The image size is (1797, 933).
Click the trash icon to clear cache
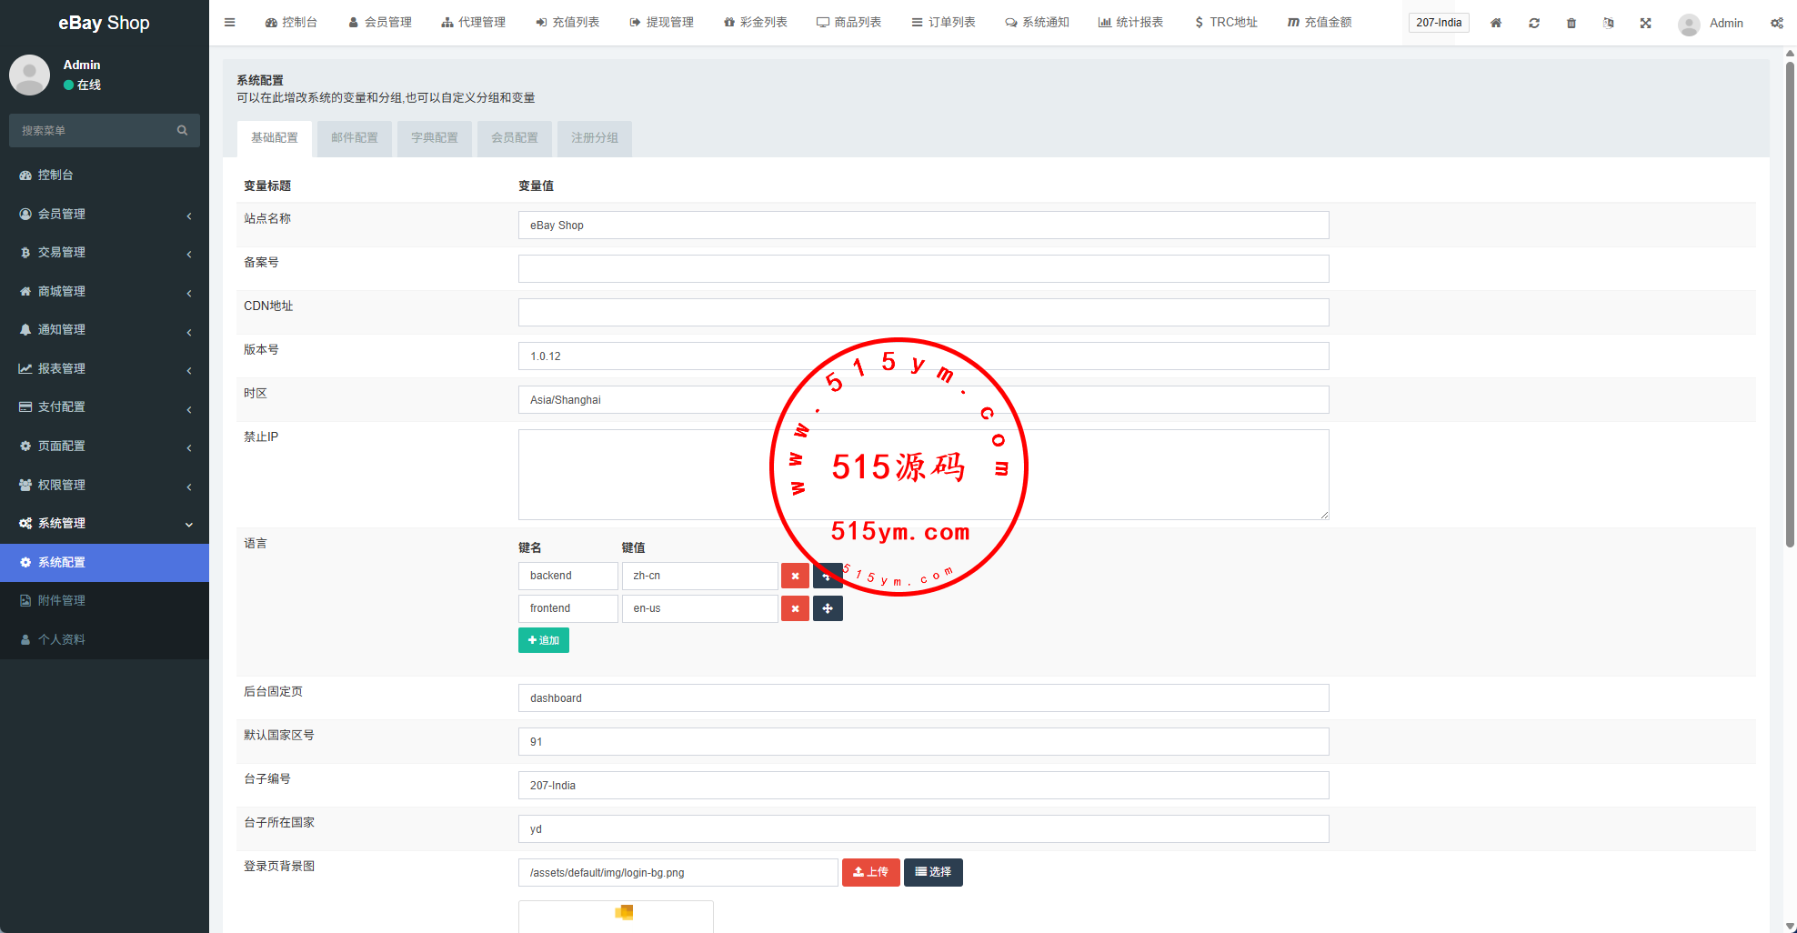[x=1571, y=23]
